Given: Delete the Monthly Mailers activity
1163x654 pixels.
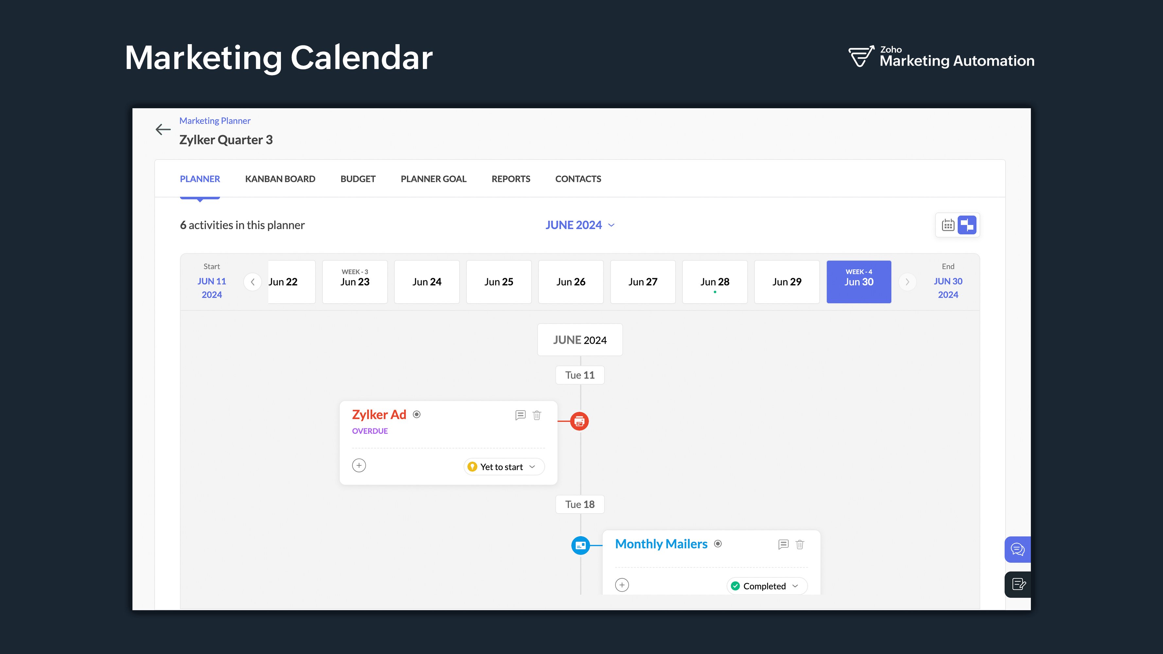Looking at the screenshot, I should pyautogui.click(x=800, y=544).
